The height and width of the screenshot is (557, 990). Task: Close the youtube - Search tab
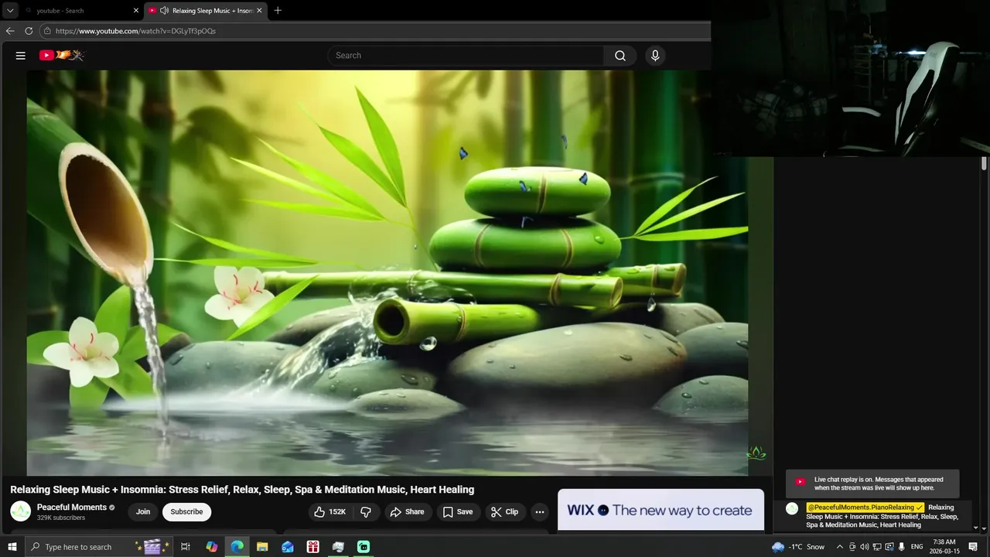(136, 11)
